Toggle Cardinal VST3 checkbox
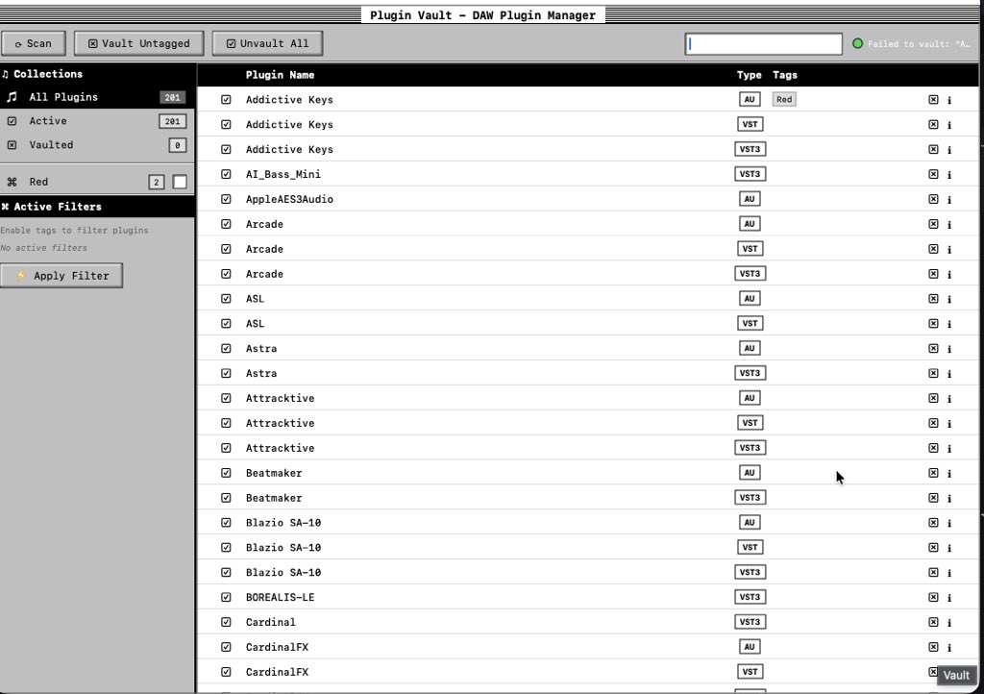Viewport: 984px width, 694px height. coord(226,622)
